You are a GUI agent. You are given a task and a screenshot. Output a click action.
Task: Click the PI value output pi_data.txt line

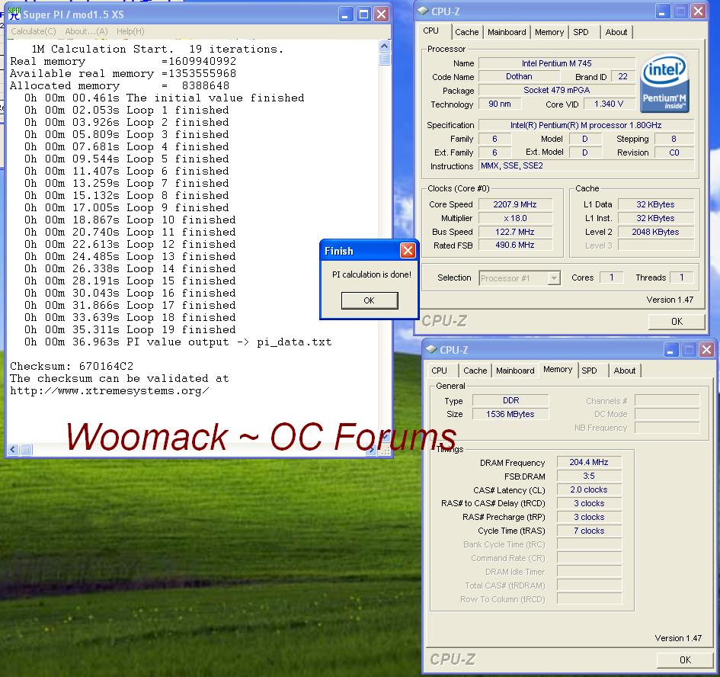pos(178,342)
